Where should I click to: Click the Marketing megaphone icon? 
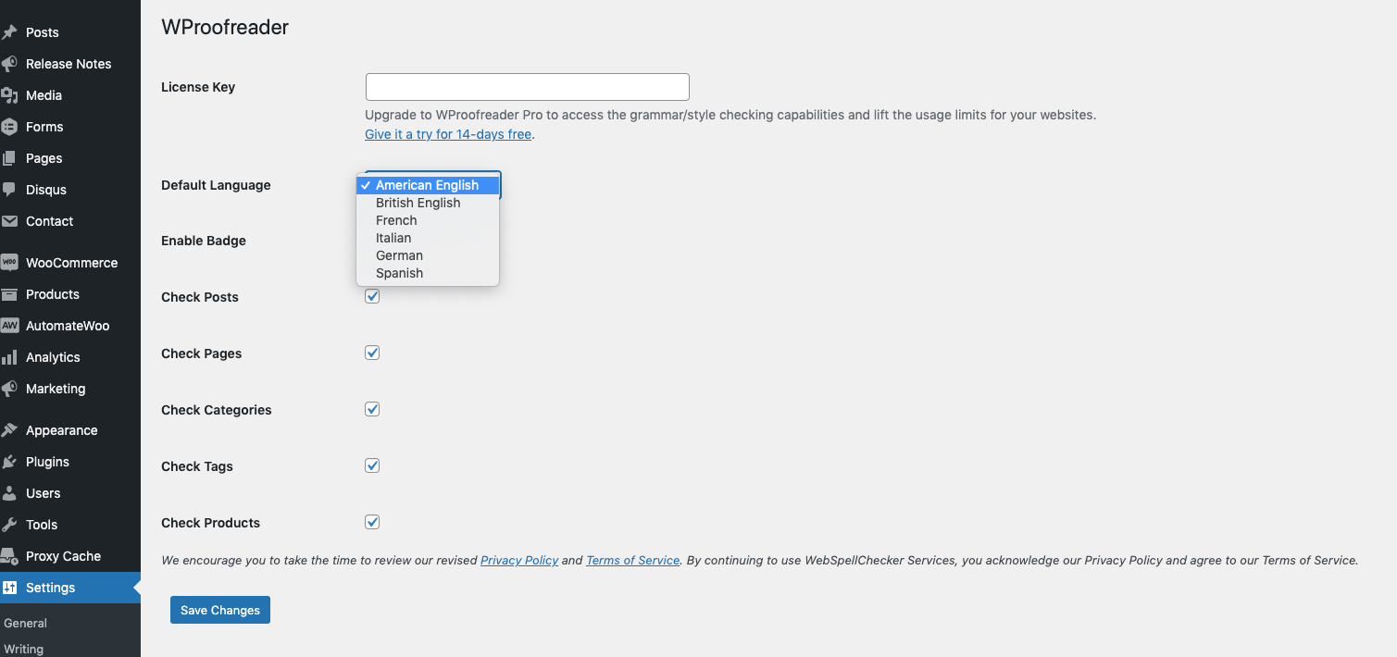click(x=9, y=389)
